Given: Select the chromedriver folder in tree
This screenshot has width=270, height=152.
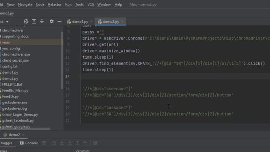Looking at the screenshot, I should pos(13,30).
